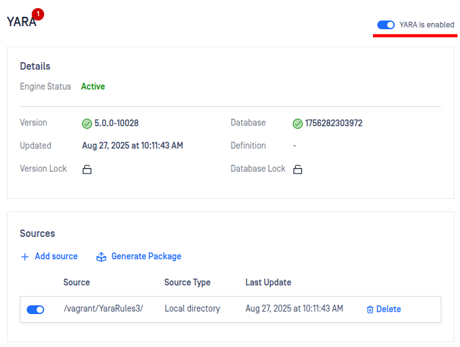
Task: Click database number 1756282303972
Action: 334,123
